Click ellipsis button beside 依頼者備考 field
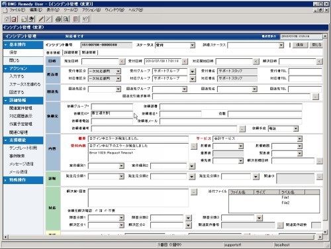The image size is (331, 249). 242,128
